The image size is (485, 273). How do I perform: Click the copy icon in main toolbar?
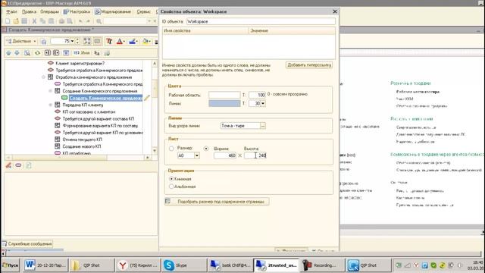point(42,21)
